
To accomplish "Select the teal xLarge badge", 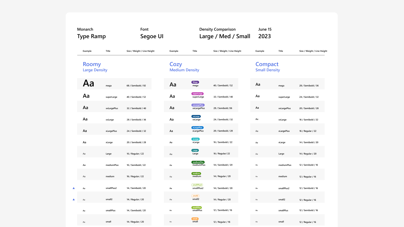I will pyautogui.click(x=195, y=139).
